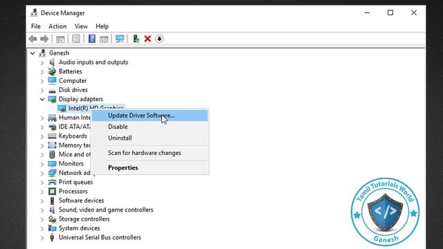This screenshot has height=249, width=443.
Task: Open the Help menu
Action: click(102, 26)
